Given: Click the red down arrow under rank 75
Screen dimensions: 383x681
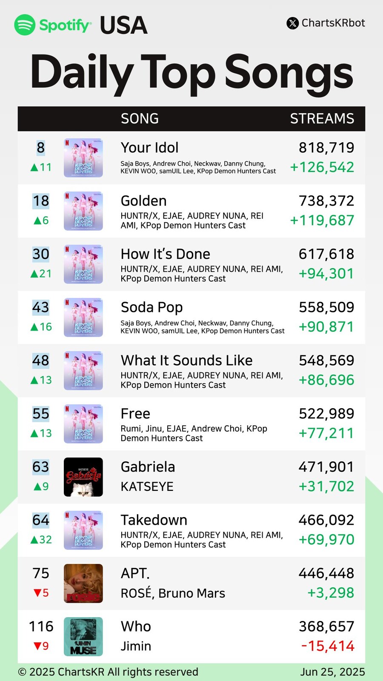Looking at the screenshot, I should point(37,593).
